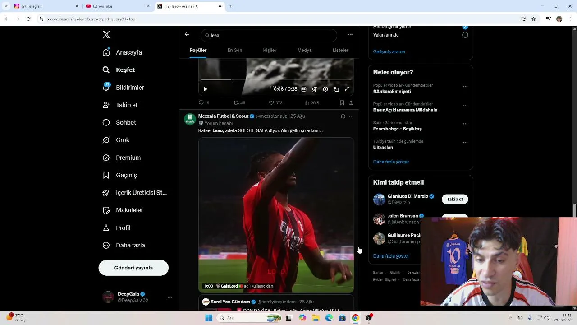Open Gelişmiş arama link
The image size is (577, 325).
[x=389, y=52]
